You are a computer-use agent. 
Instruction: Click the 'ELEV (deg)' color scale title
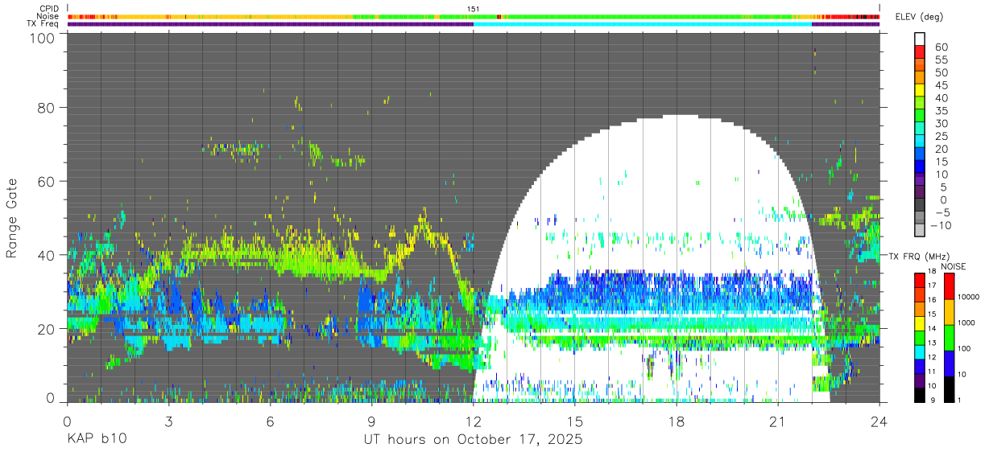pos(919,17)
